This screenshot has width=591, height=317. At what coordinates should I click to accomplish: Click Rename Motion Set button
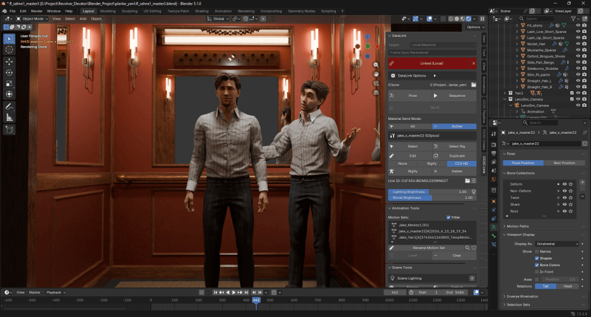point(426,248)
